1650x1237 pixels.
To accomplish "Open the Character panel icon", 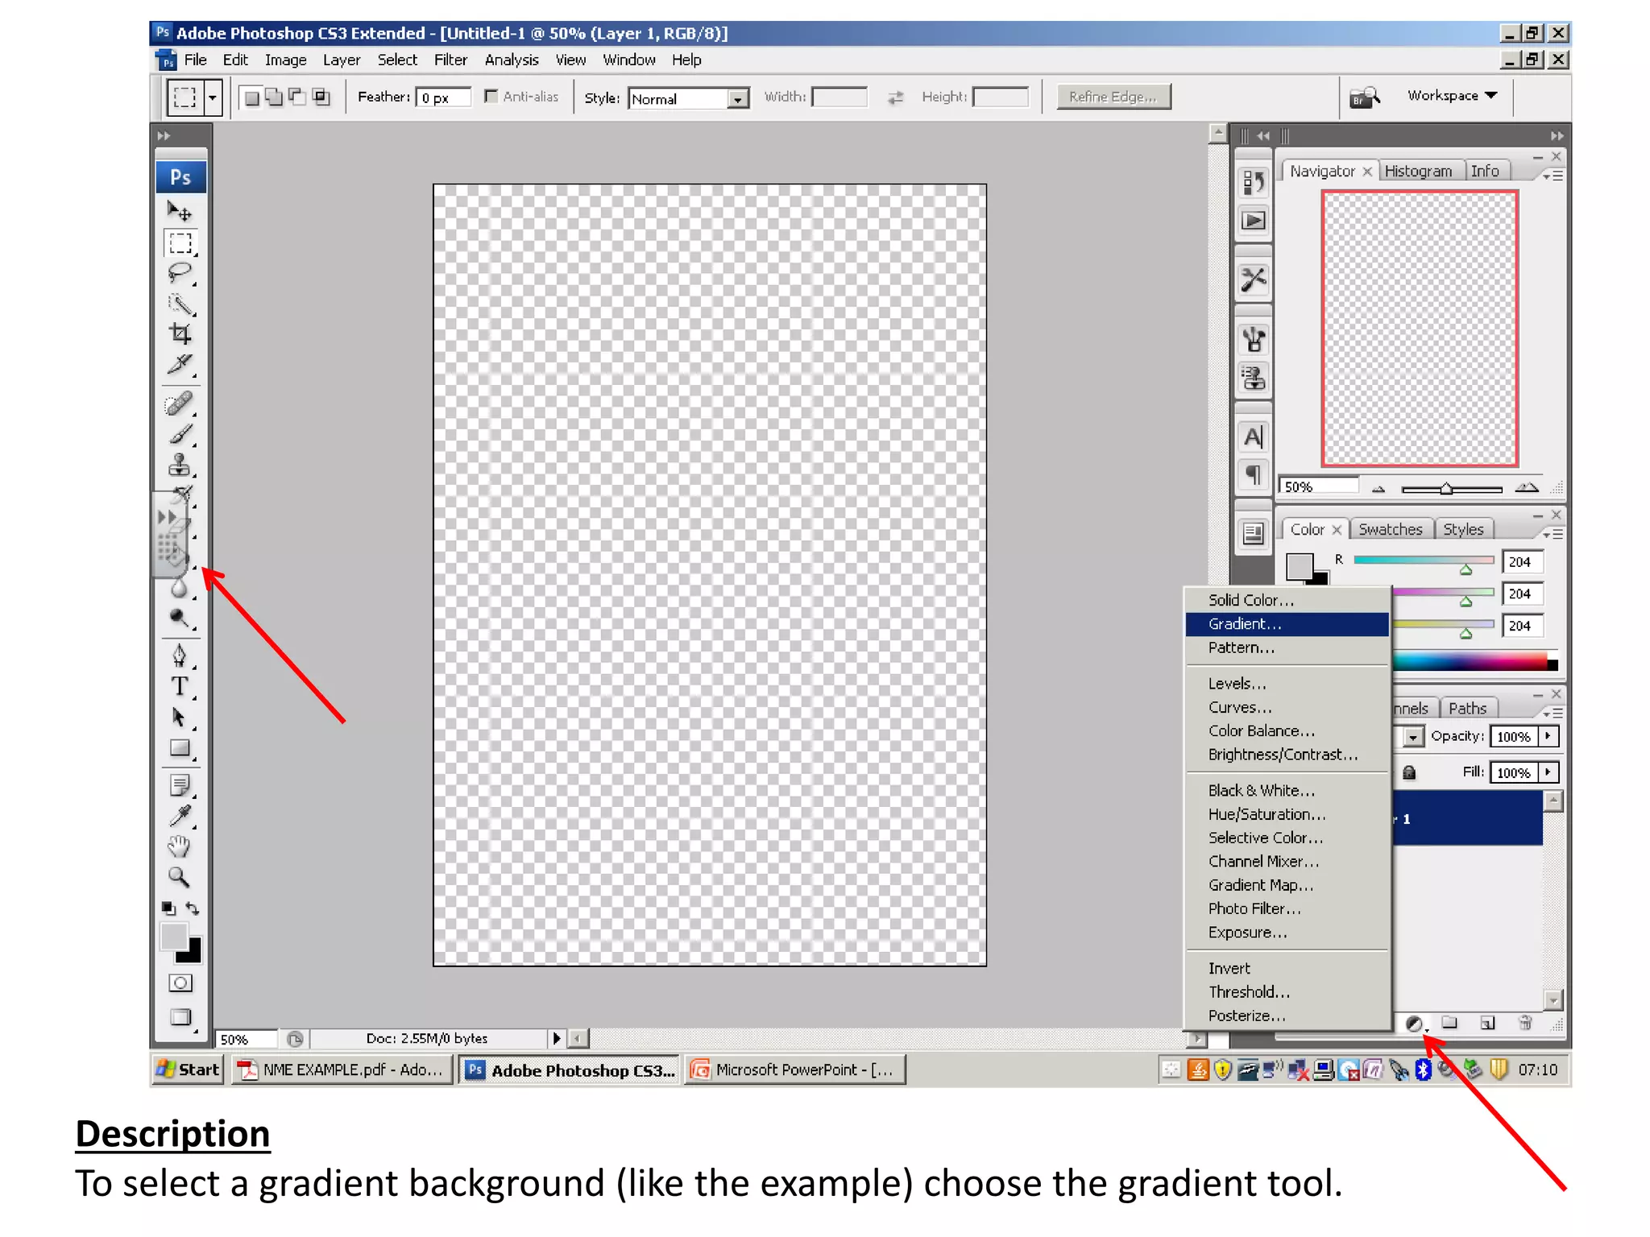I will [x=1254, y=437].
